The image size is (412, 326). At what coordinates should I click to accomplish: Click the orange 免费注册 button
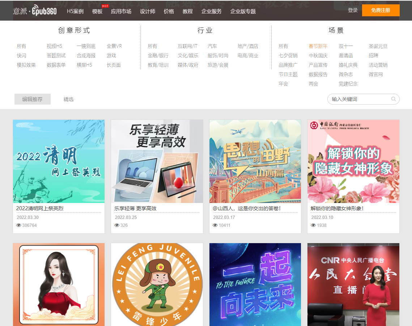pos(381,10)
